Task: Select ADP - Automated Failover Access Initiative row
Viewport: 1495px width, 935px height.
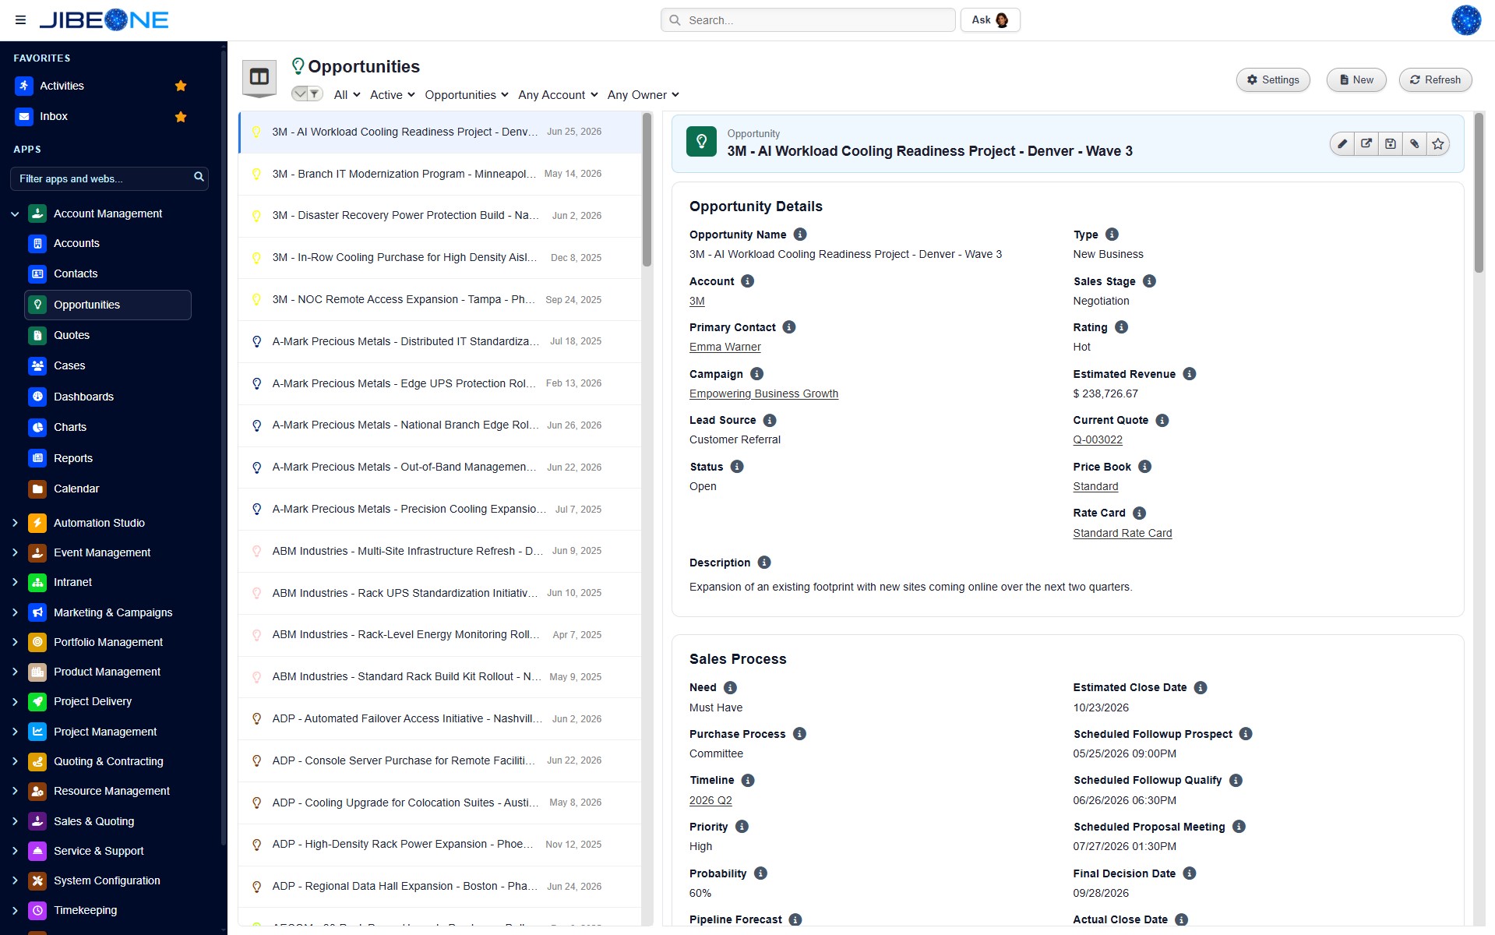Action: [x=439, y=719]
